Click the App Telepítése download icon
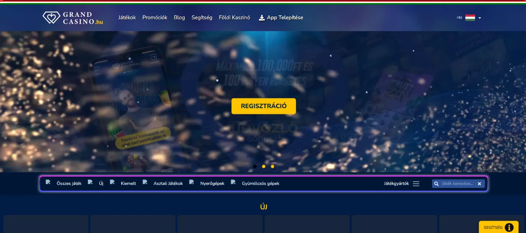Image resolution: width=526 pixels, height=233 pixels. point(262,18)
